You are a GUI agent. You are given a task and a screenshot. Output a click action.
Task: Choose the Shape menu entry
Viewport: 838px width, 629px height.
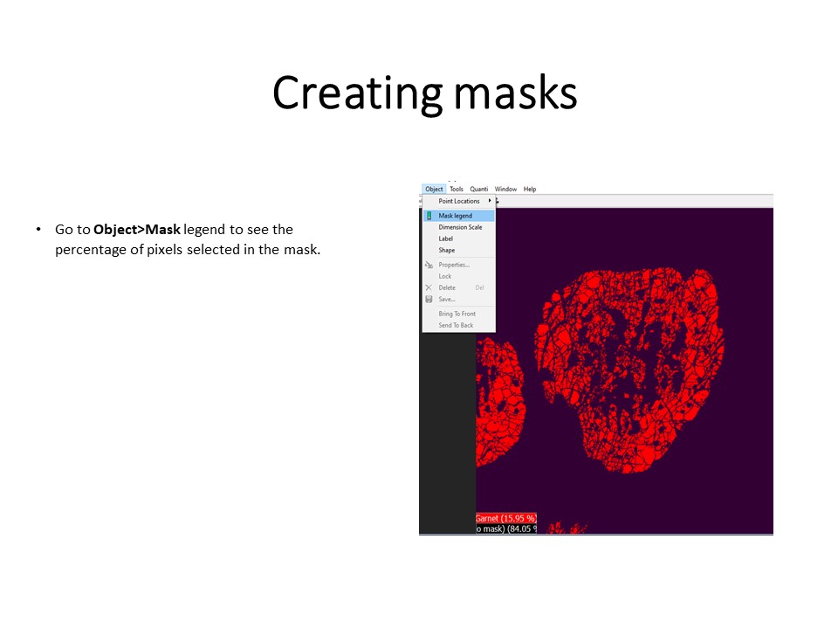point(447,250)
